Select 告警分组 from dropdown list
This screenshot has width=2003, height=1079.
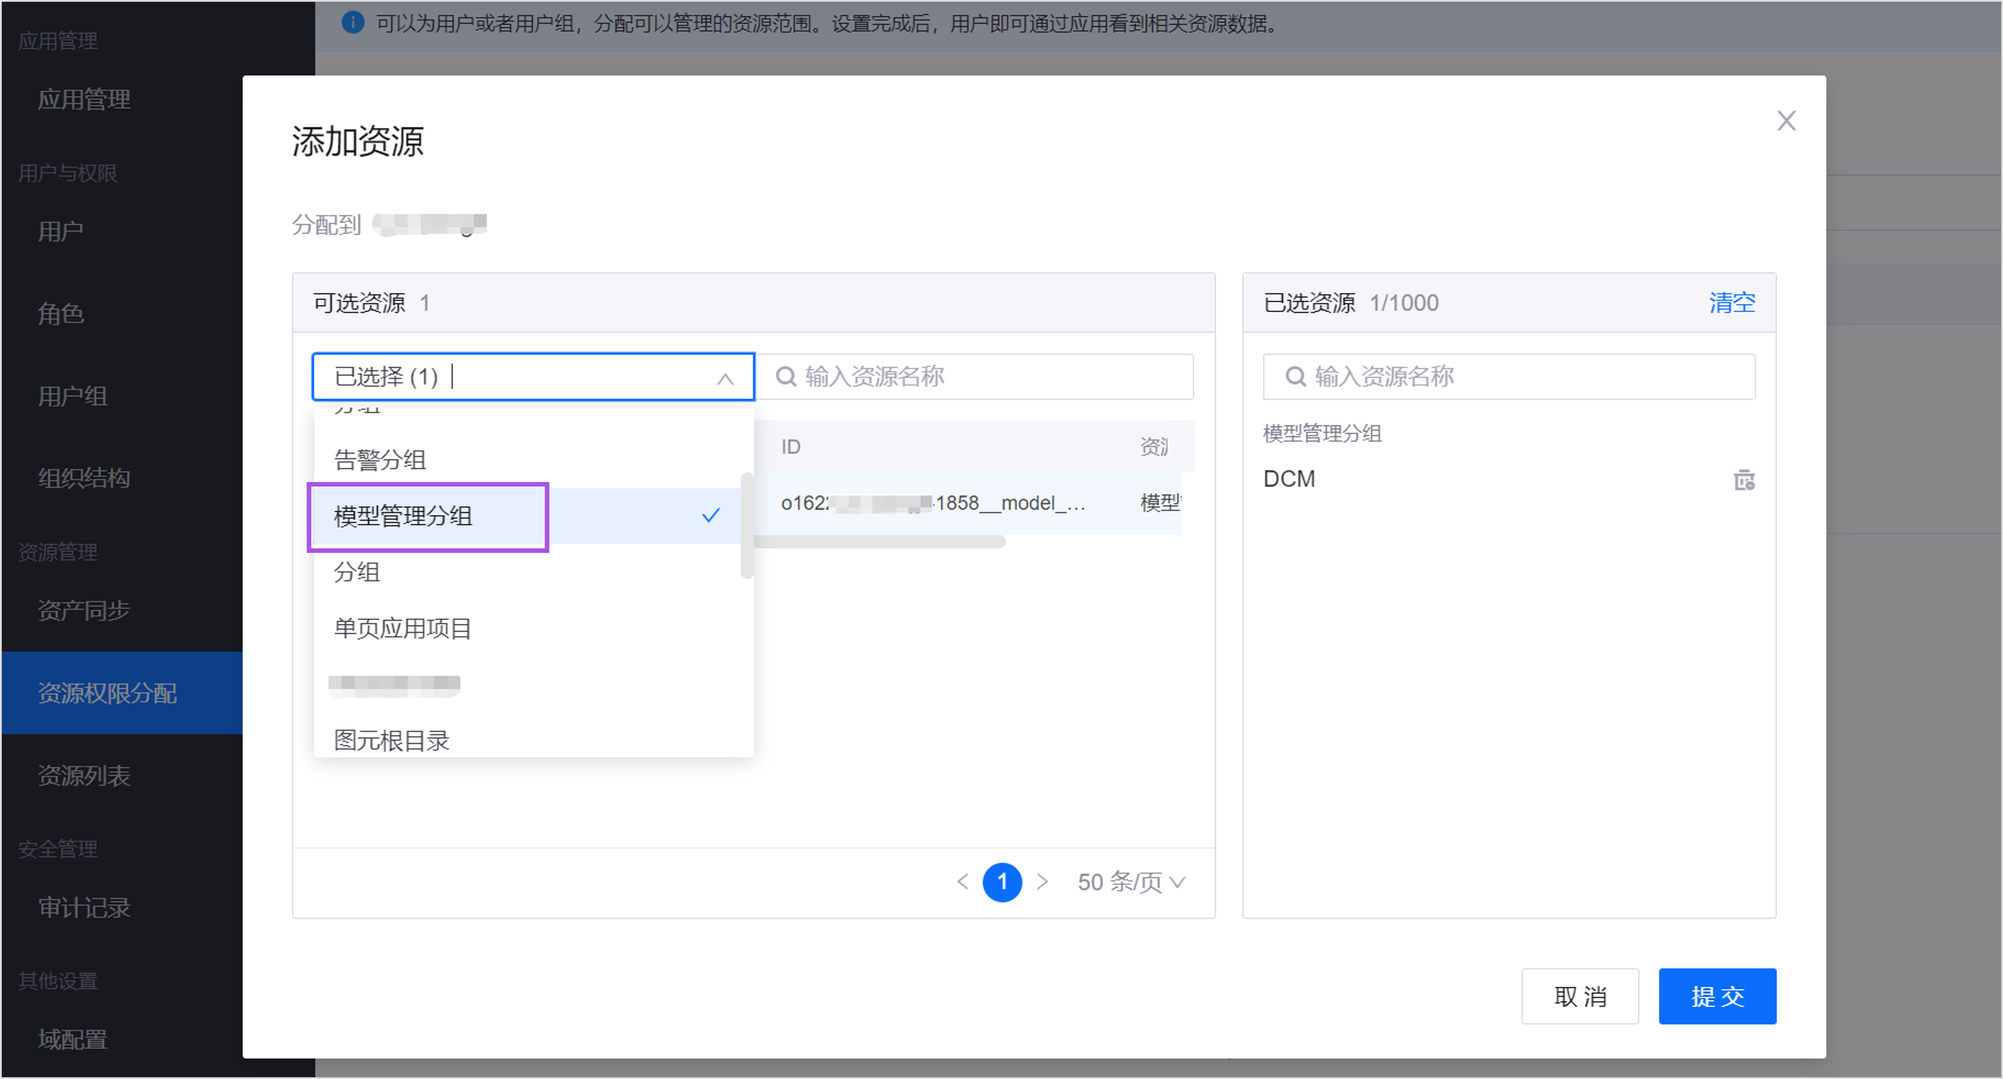point(379,459)
